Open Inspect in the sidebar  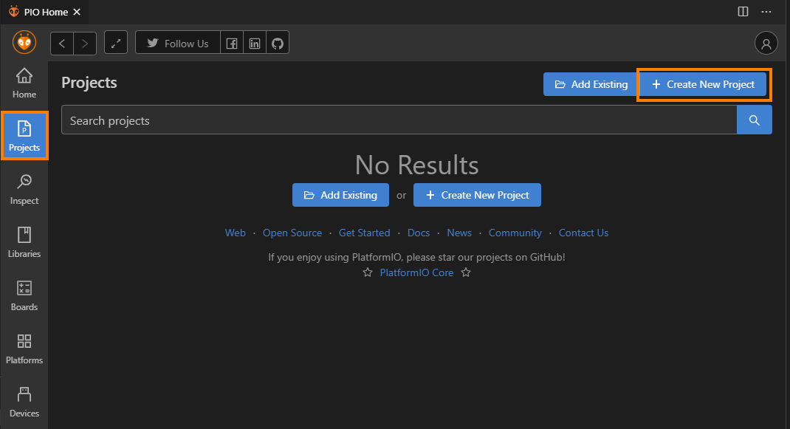(24, 190)
